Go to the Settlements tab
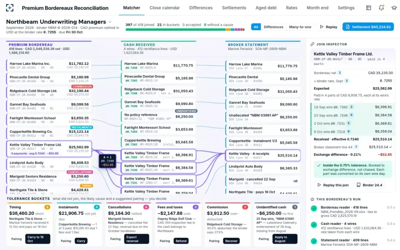The image size is (400, 250). pyautogui.click(x=234, y=8)
